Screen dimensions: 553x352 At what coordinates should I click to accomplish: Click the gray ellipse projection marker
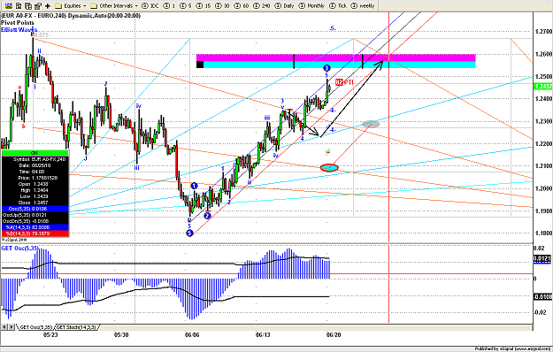pos(371,124)
